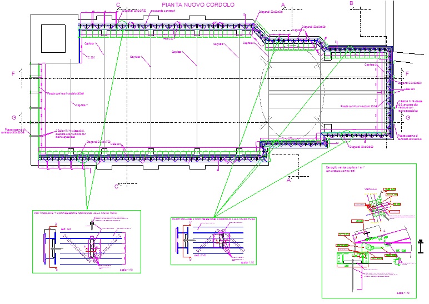This screenshot has height=304, width=429.
Task: Click the left 'Fascia continua inscatolo' label
Action: [66, 93]
